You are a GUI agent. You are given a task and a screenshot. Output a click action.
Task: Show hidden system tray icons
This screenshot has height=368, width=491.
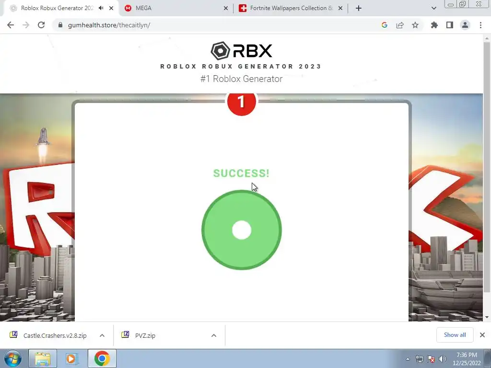tap(408, 359)
